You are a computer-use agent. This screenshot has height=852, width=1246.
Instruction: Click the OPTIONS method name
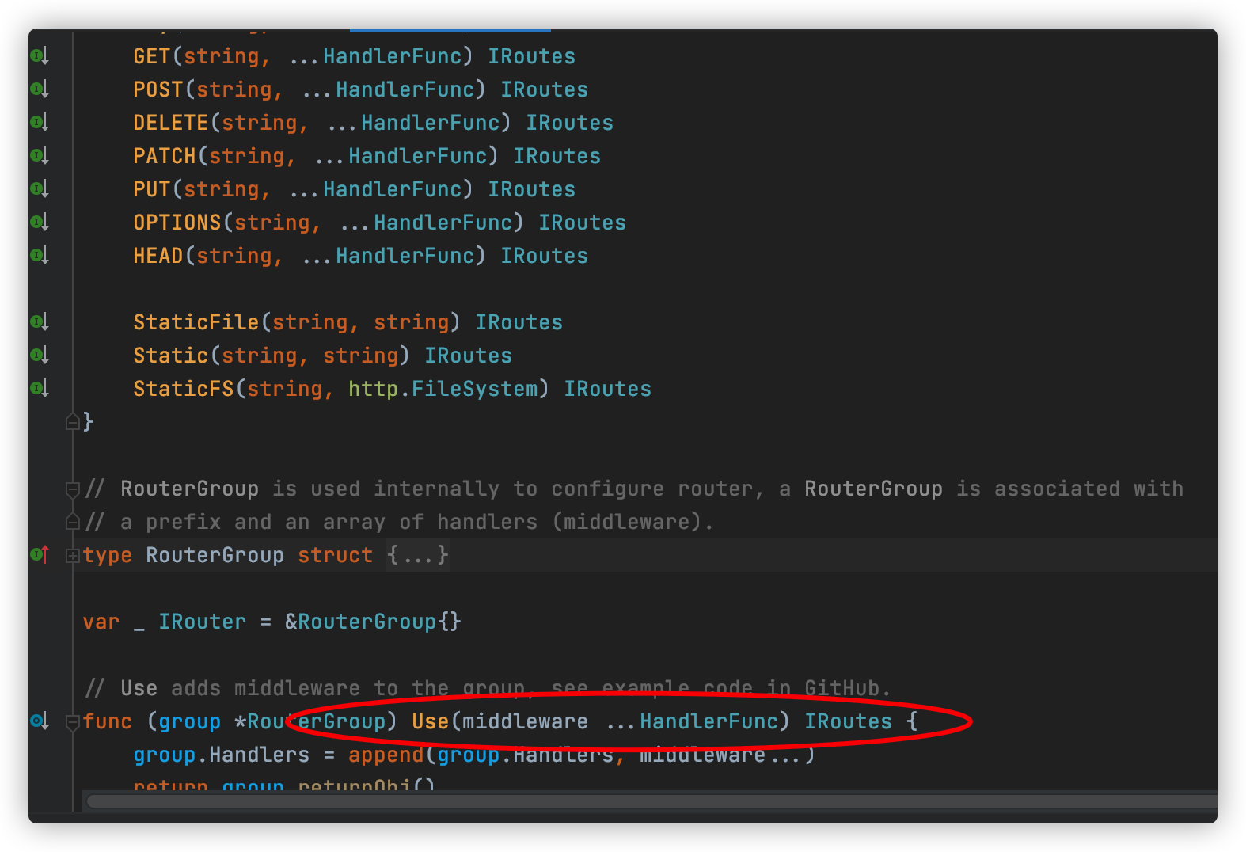pyautogui.click(x=177, y=223)
